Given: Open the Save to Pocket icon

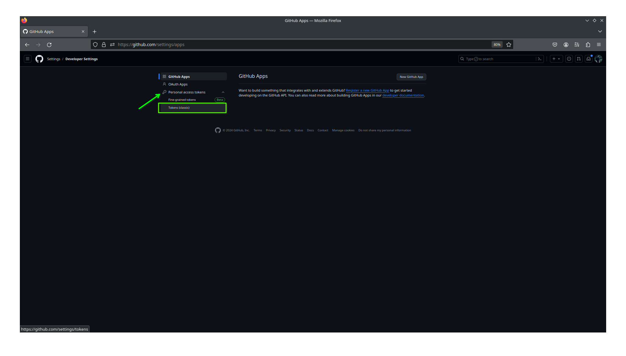Looking at the screenshot, I should [555, 45].
